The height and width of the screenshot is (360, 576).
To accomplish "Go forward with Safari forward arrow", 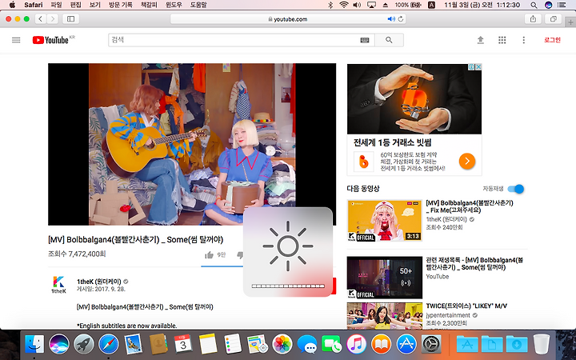I will click(53, 18).
